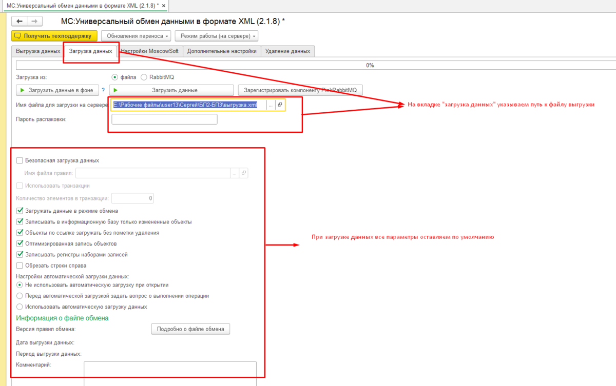Viewport: 616px width, 386px height.
Task: Enable Обрезать строки справа checkbox
Action: [x=20, y=266]
